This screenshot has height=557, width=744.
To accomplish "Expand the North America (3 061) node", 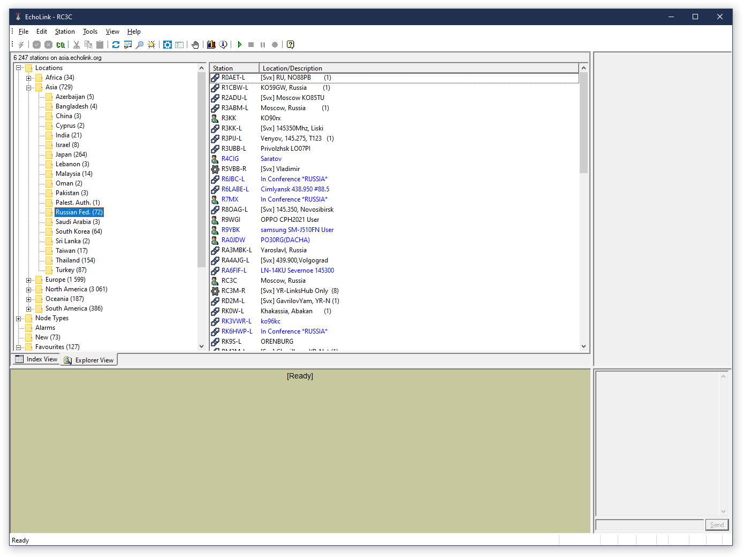I will click(29, 290).
